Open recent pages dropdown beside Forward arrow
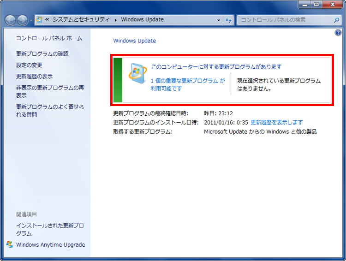This screenshot has width=346, height=261. (x=31, y=20)
